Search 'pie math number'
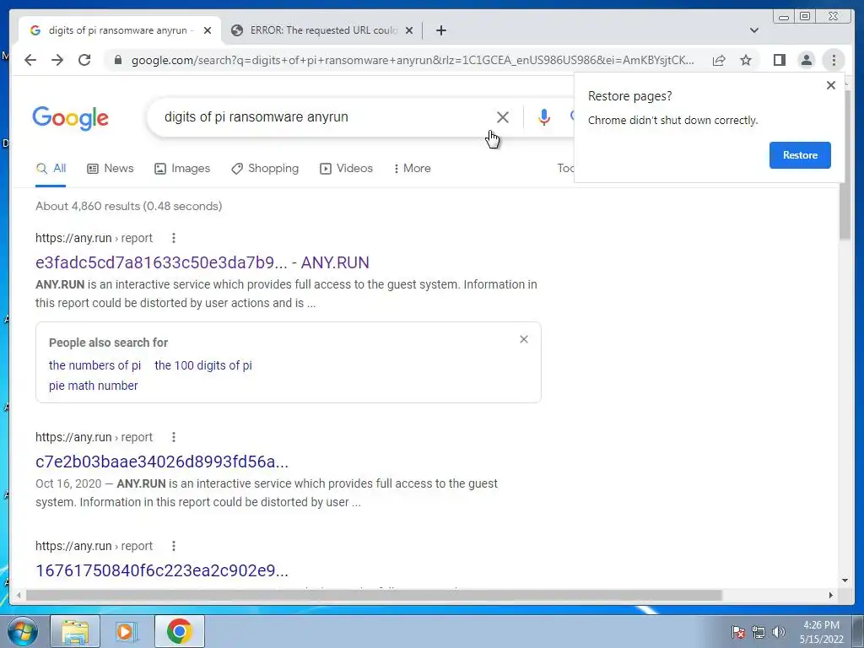Image resolution: width=864 pixels, height=648 pixels. point(93,386)
